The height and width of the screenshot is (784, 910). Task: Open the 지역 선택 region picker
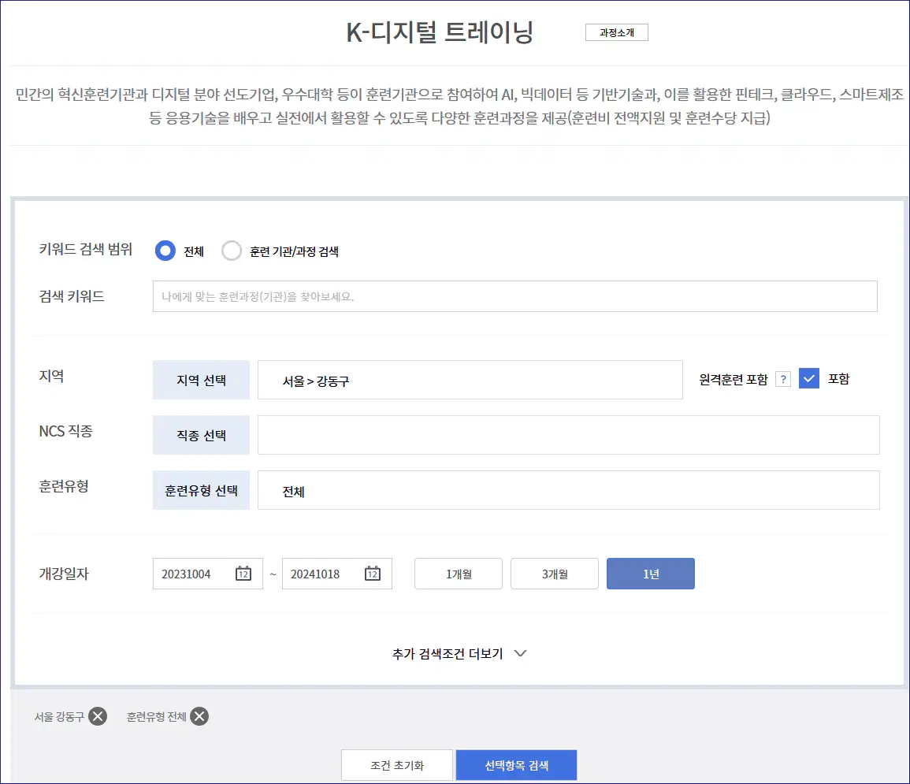click(201, 379)
